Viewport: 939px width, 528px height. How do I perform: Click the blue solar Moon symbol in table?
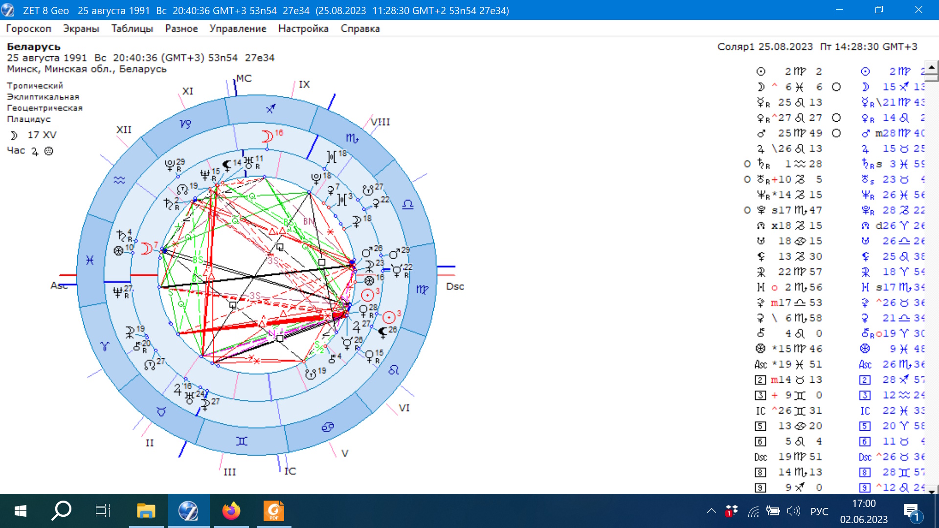coord(865,87)
